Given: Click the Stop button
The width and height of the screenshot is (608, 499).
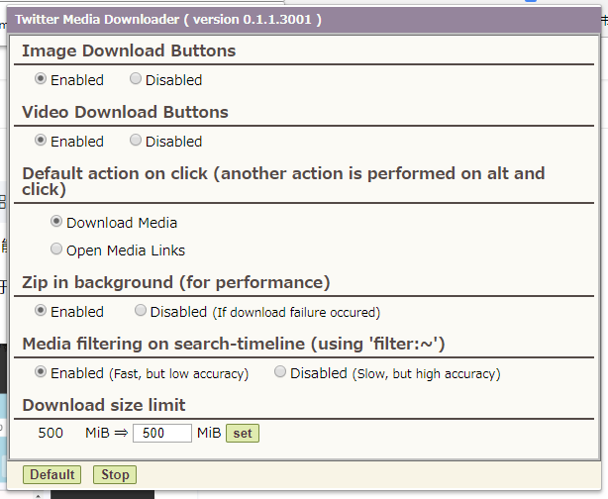Looking at the screenshot, I should coord(115,474).
